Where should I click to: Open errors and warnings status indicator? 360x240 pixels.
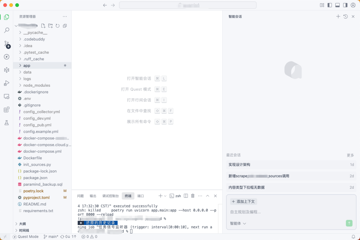pyautogui.click(x=89, y=237)
